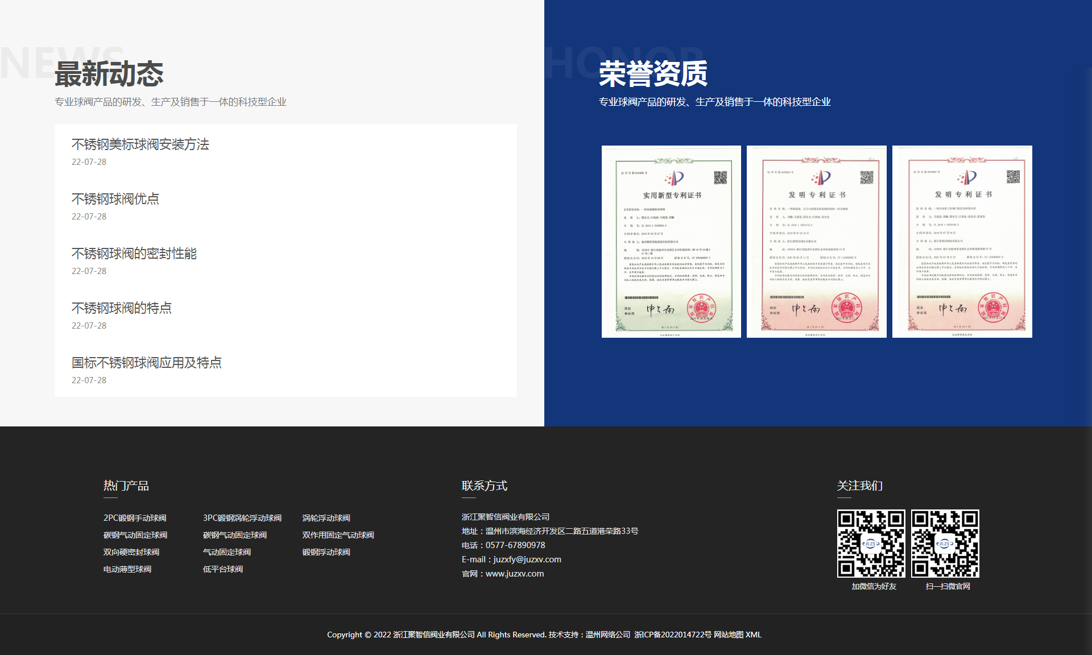Open 2PC锻钢手动球阀 product link
Viewport: 1092px width, 655px height.
pyautogui.click(x=135, y=518)
